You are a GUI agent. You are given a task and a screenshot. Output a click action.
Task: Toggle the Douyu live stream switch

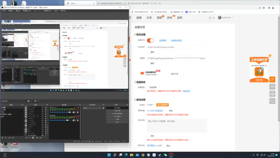point(150,40)
